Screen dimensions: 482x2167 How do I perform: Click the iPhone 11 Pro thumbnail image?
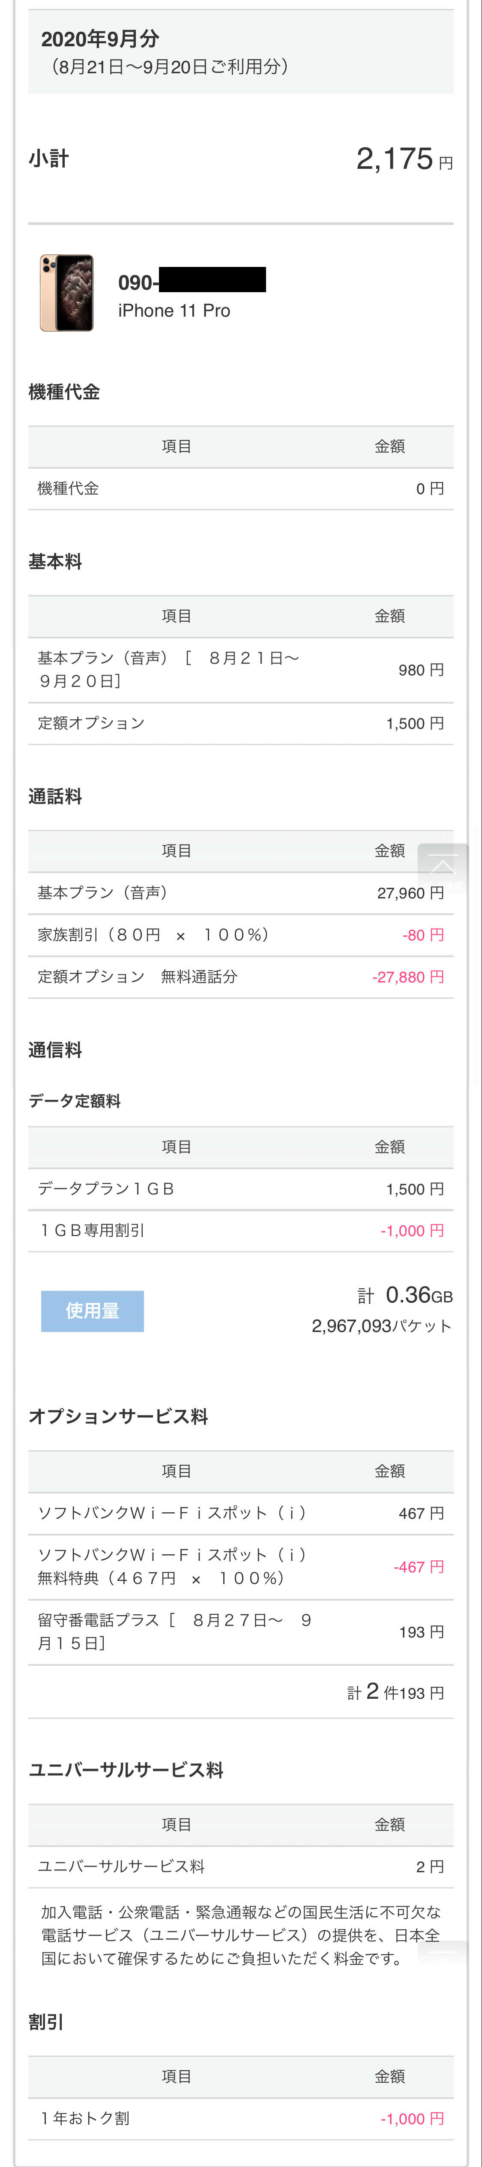click(x=66, y=293)
